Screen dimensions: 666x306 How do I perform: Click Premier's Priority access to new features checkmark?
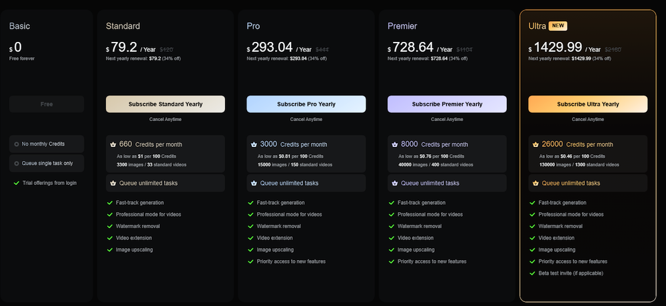392,262
